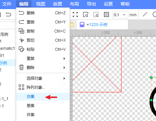Choose 粘贴 from the edit menu
The image size is (156, 121).
(x=43, y=49)
